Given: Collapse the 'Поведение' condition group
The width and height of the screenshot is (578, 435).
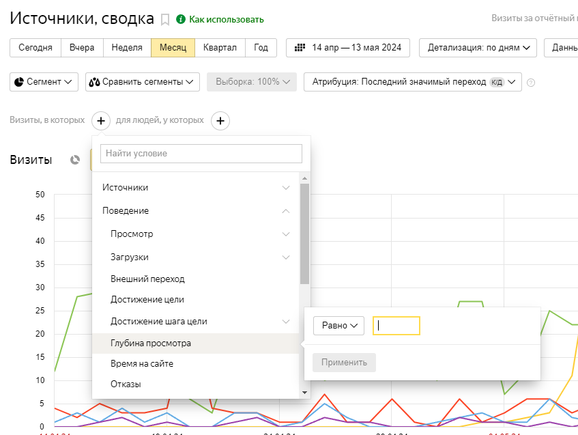Looking at the screenshot, I should point(194,210).
